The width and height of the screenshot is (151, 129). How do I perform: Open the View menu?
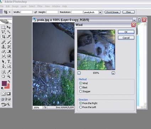point(47,6)
